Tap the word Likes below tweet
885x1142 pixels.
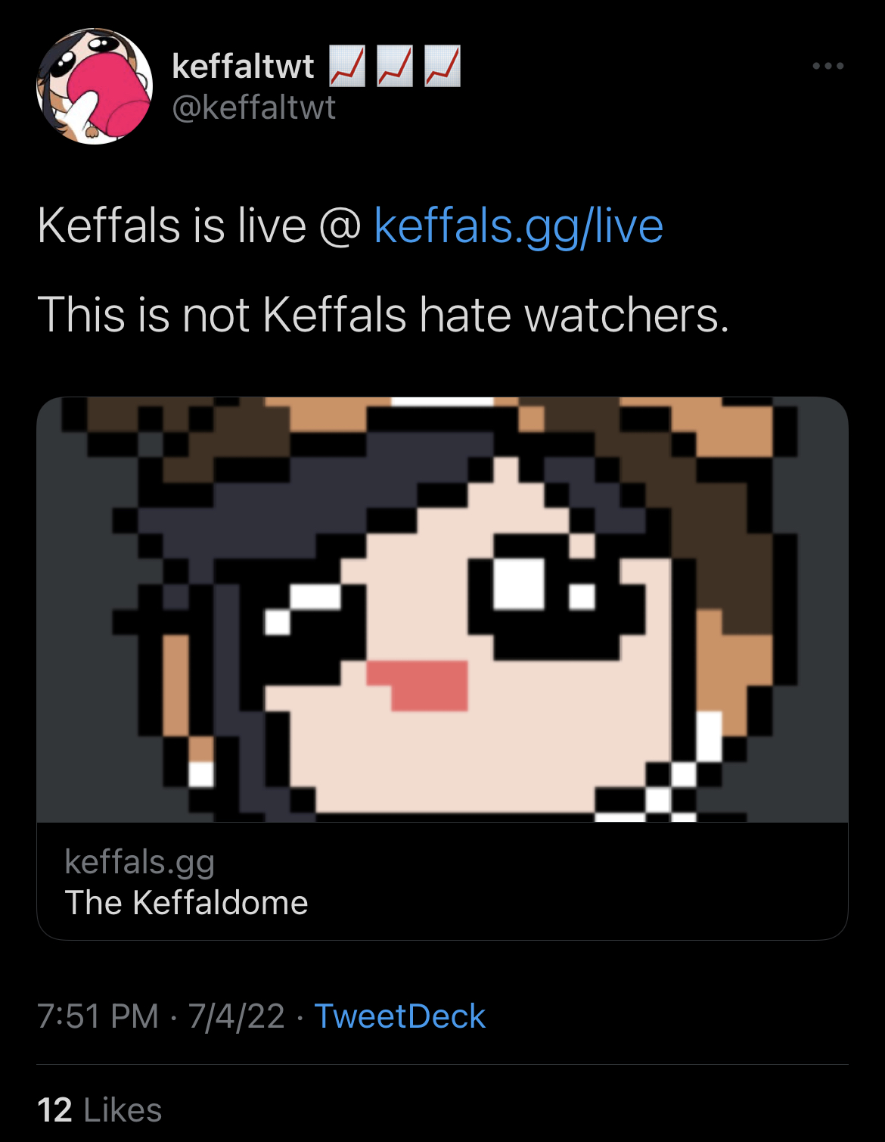[123, 1110]
